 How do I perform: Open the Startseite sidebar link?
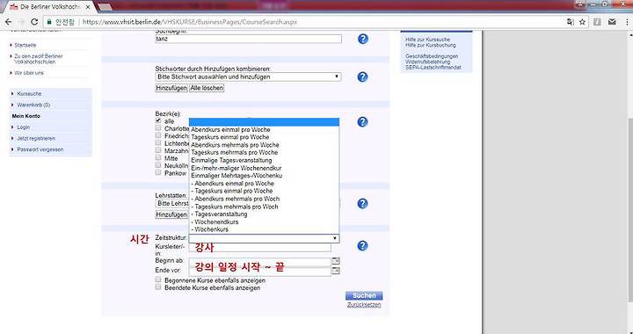(25, 45)
